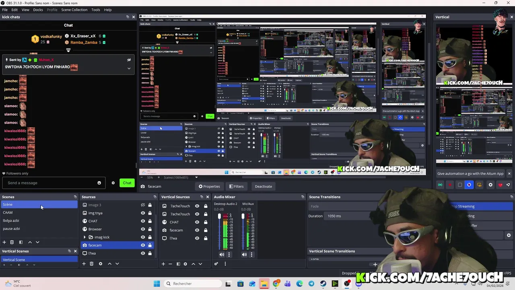Open stream settings gear in Controls
The height and width of the screenshot is (290, 515).
click(509, 235)
